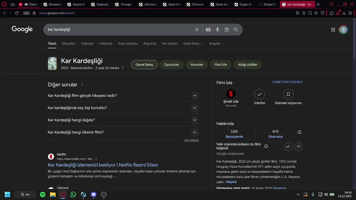Open Netflix Resmi Sitesi result link

pos(103,165)
